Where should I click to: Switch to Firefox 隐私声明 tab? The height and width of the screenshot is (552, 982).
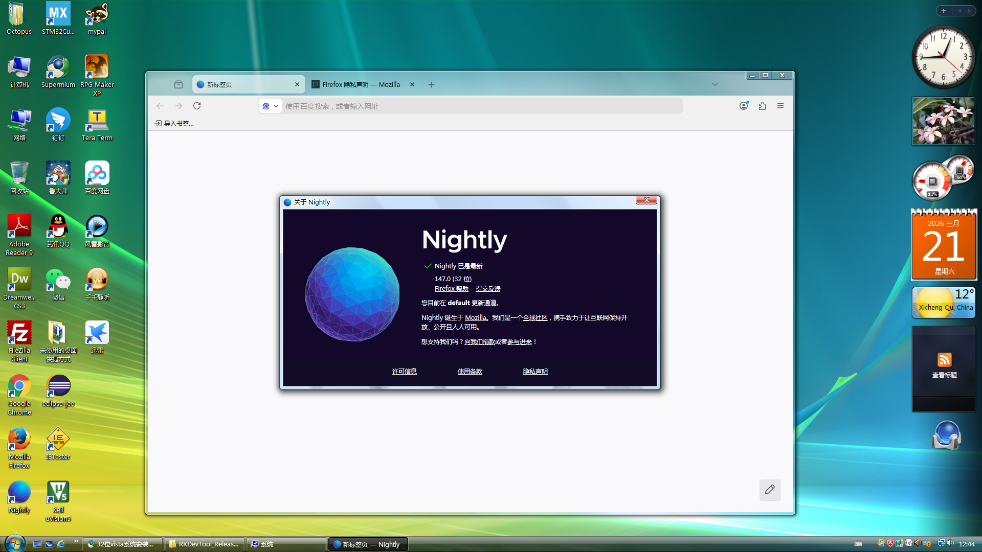click(x=361, y=84)
